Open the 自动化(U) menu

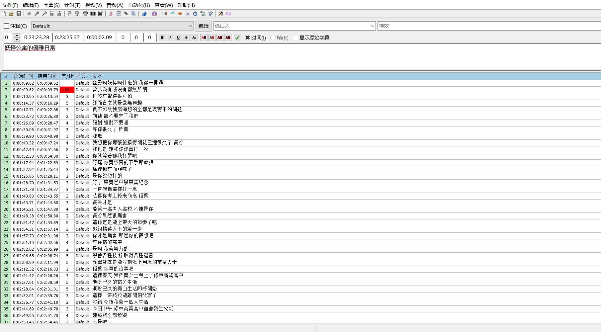pos(139,5)
